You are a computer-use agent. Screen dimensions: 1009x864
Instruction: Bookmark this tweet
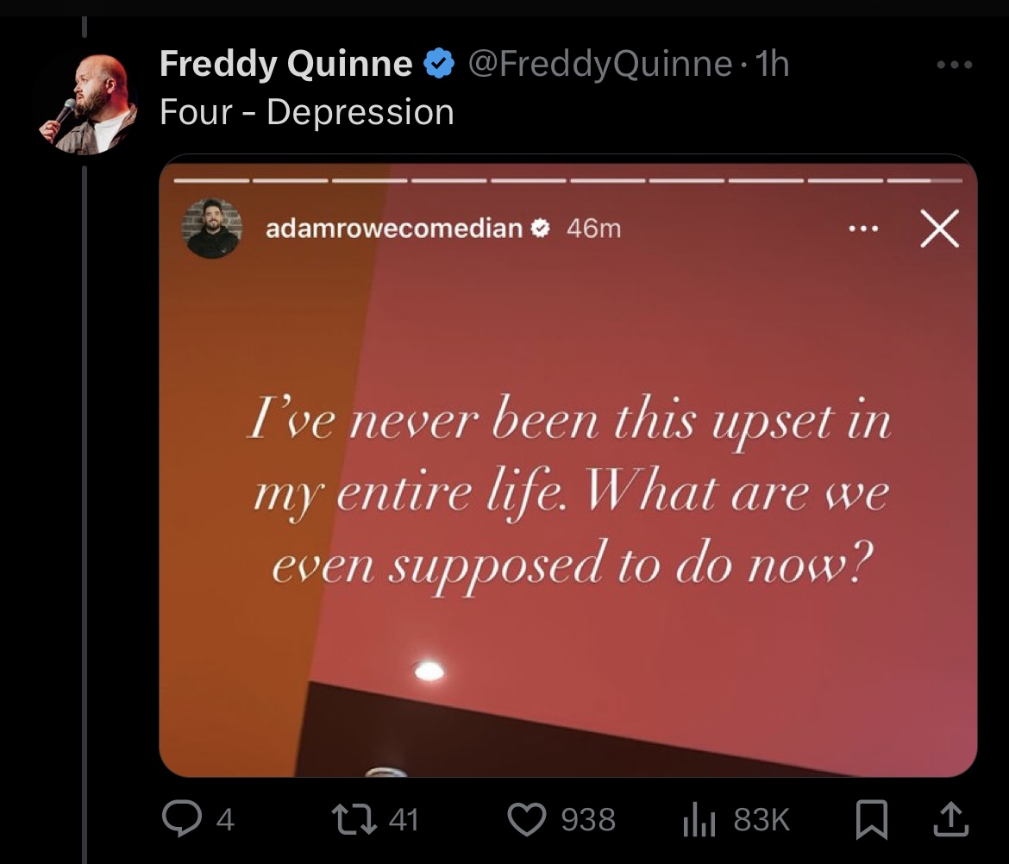(871, 819)
